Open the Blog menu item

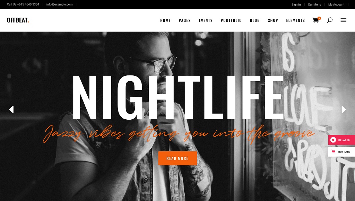[255, 20]
